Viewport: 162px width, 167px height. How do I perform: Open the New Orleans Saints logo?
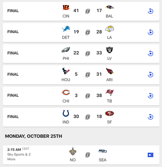coord(73,151)
